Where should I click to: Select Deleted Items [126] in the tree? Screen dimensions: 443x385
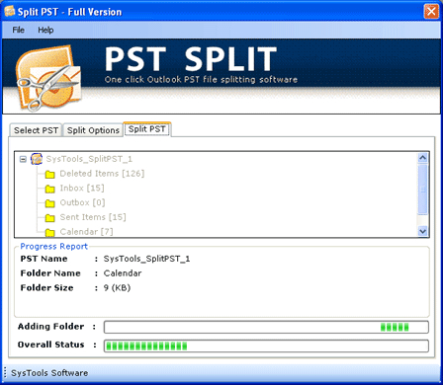tap(102, 174)
